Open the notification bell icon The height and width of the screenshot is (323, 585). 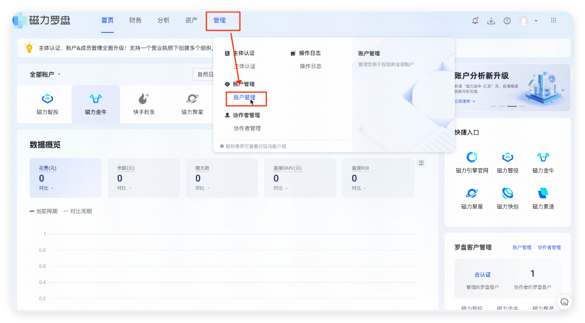pos(475,21)
